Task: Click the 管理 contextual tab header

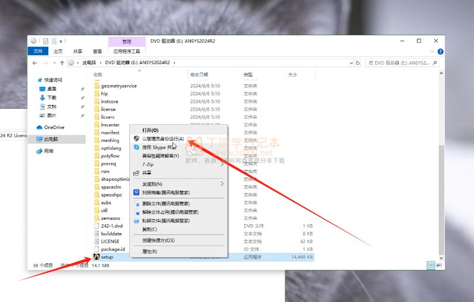Action: 127,42
